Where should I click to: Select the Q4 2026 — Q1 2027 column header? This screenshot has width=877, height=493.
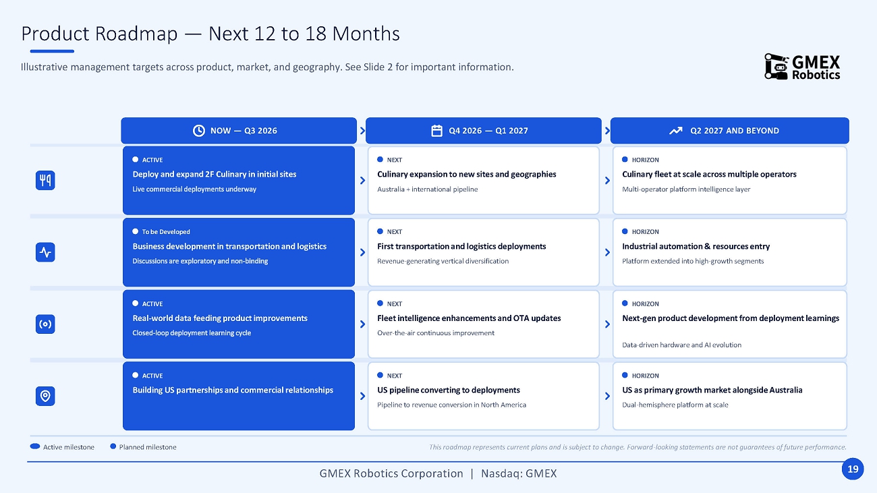click(483, 131)
